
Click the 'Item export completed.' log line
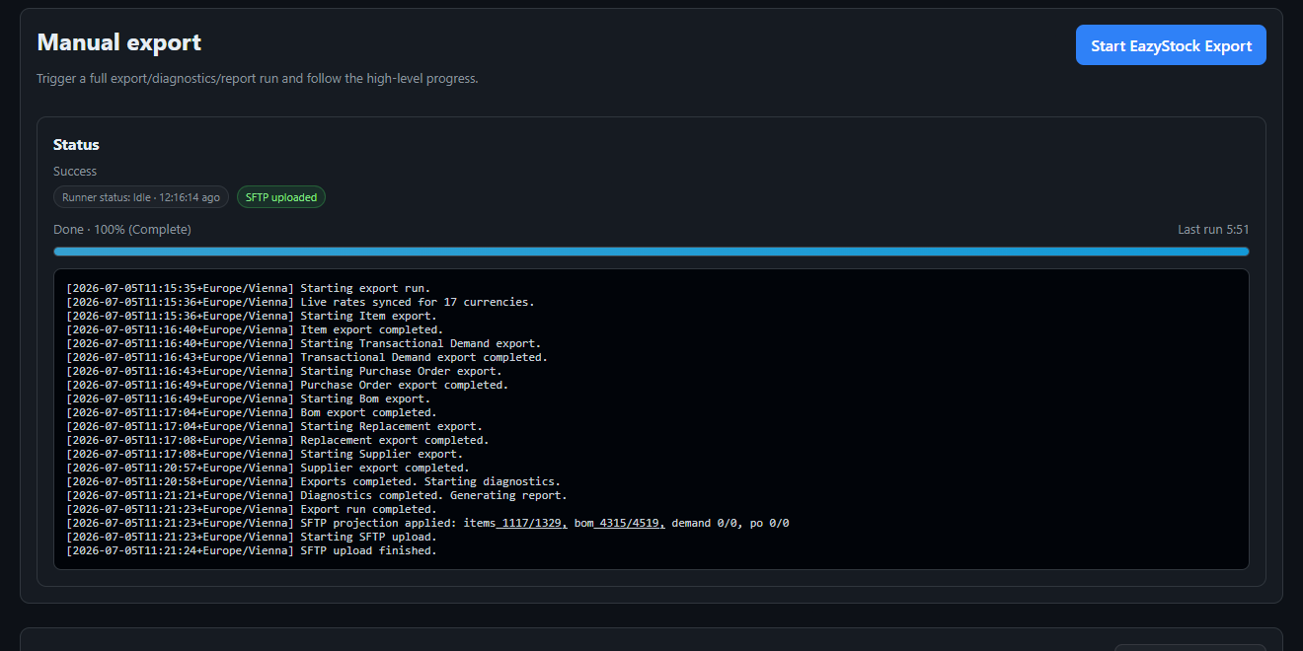(x=255, y=329)
